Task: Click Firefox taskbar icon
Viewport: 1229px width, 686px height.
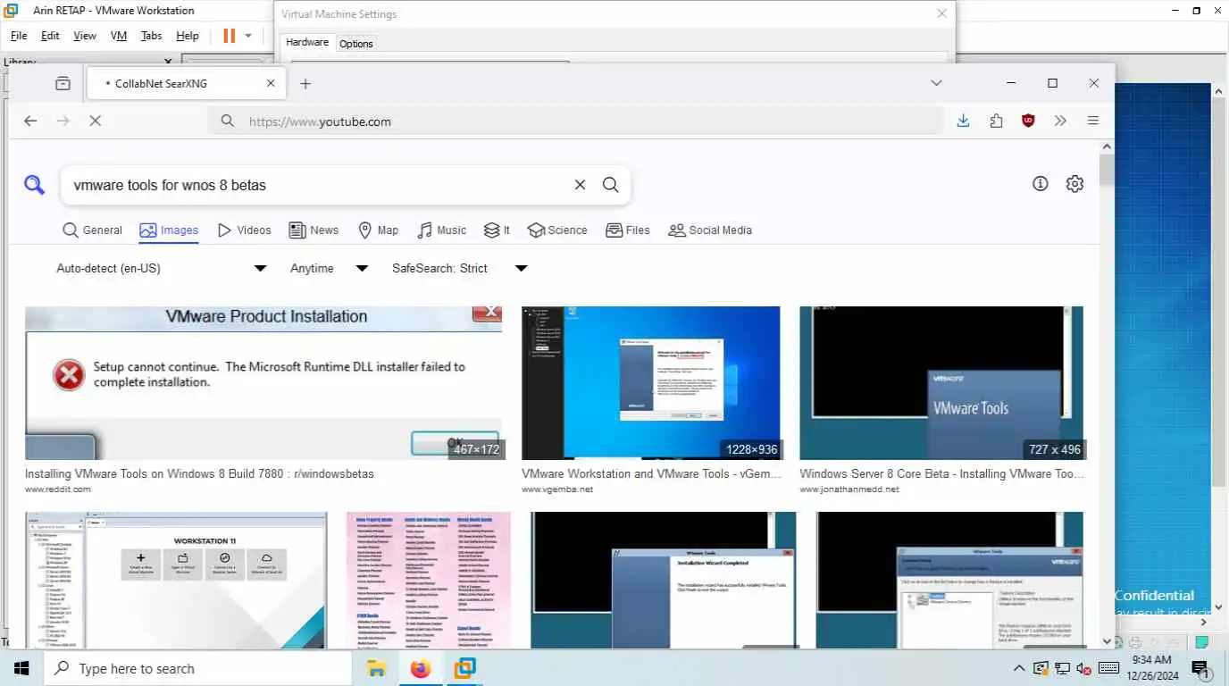Action: tap(420, 668)
